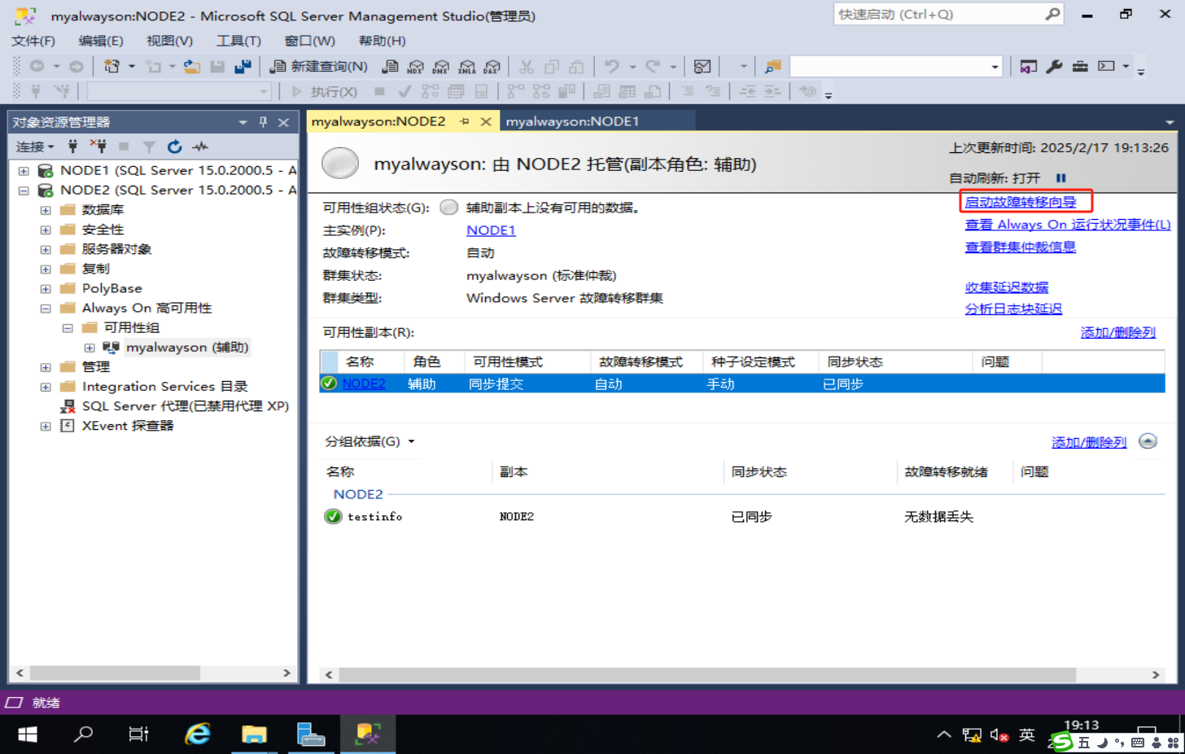Expand the NODE1 server node
Image resolution: width=1185 pixels, height=754 pixels.
23,170
